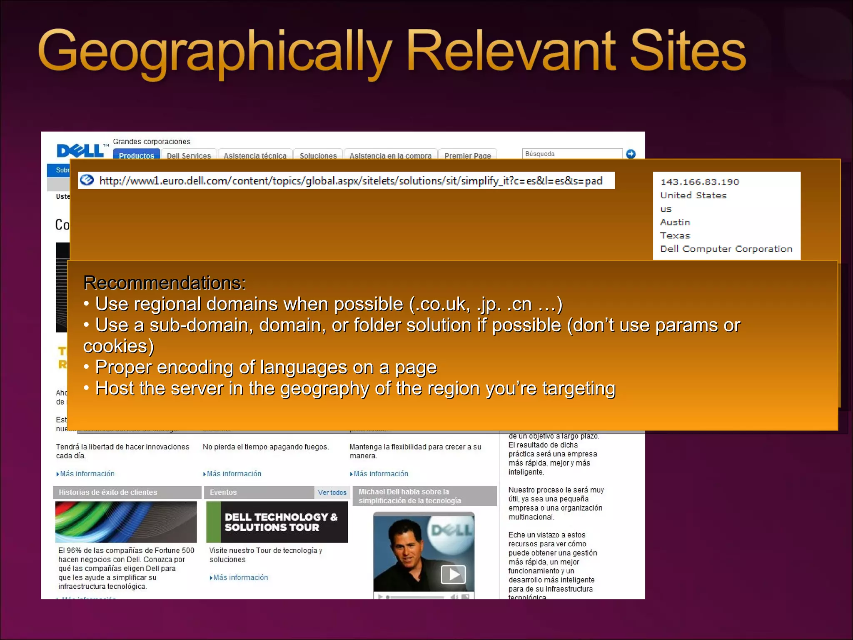853x640 pixels.
Task: Click the small play button under video
Action: pyautogui.click(x=380, y=597)
